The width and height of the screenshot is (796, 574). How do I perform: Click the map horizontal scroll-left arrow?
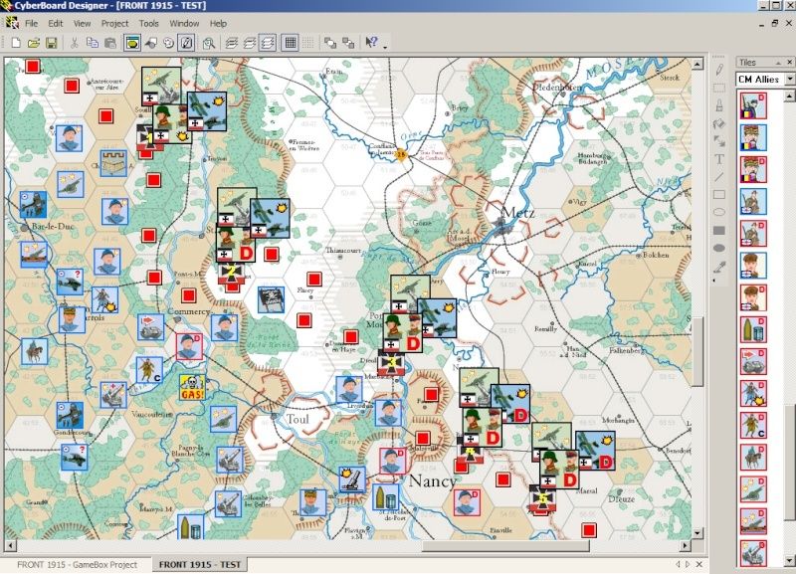click(10, 546)
